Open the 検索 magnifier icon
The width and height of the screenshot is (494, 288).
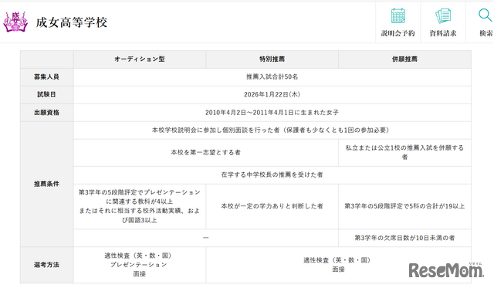pyautogui.click(x=485, y=15)
